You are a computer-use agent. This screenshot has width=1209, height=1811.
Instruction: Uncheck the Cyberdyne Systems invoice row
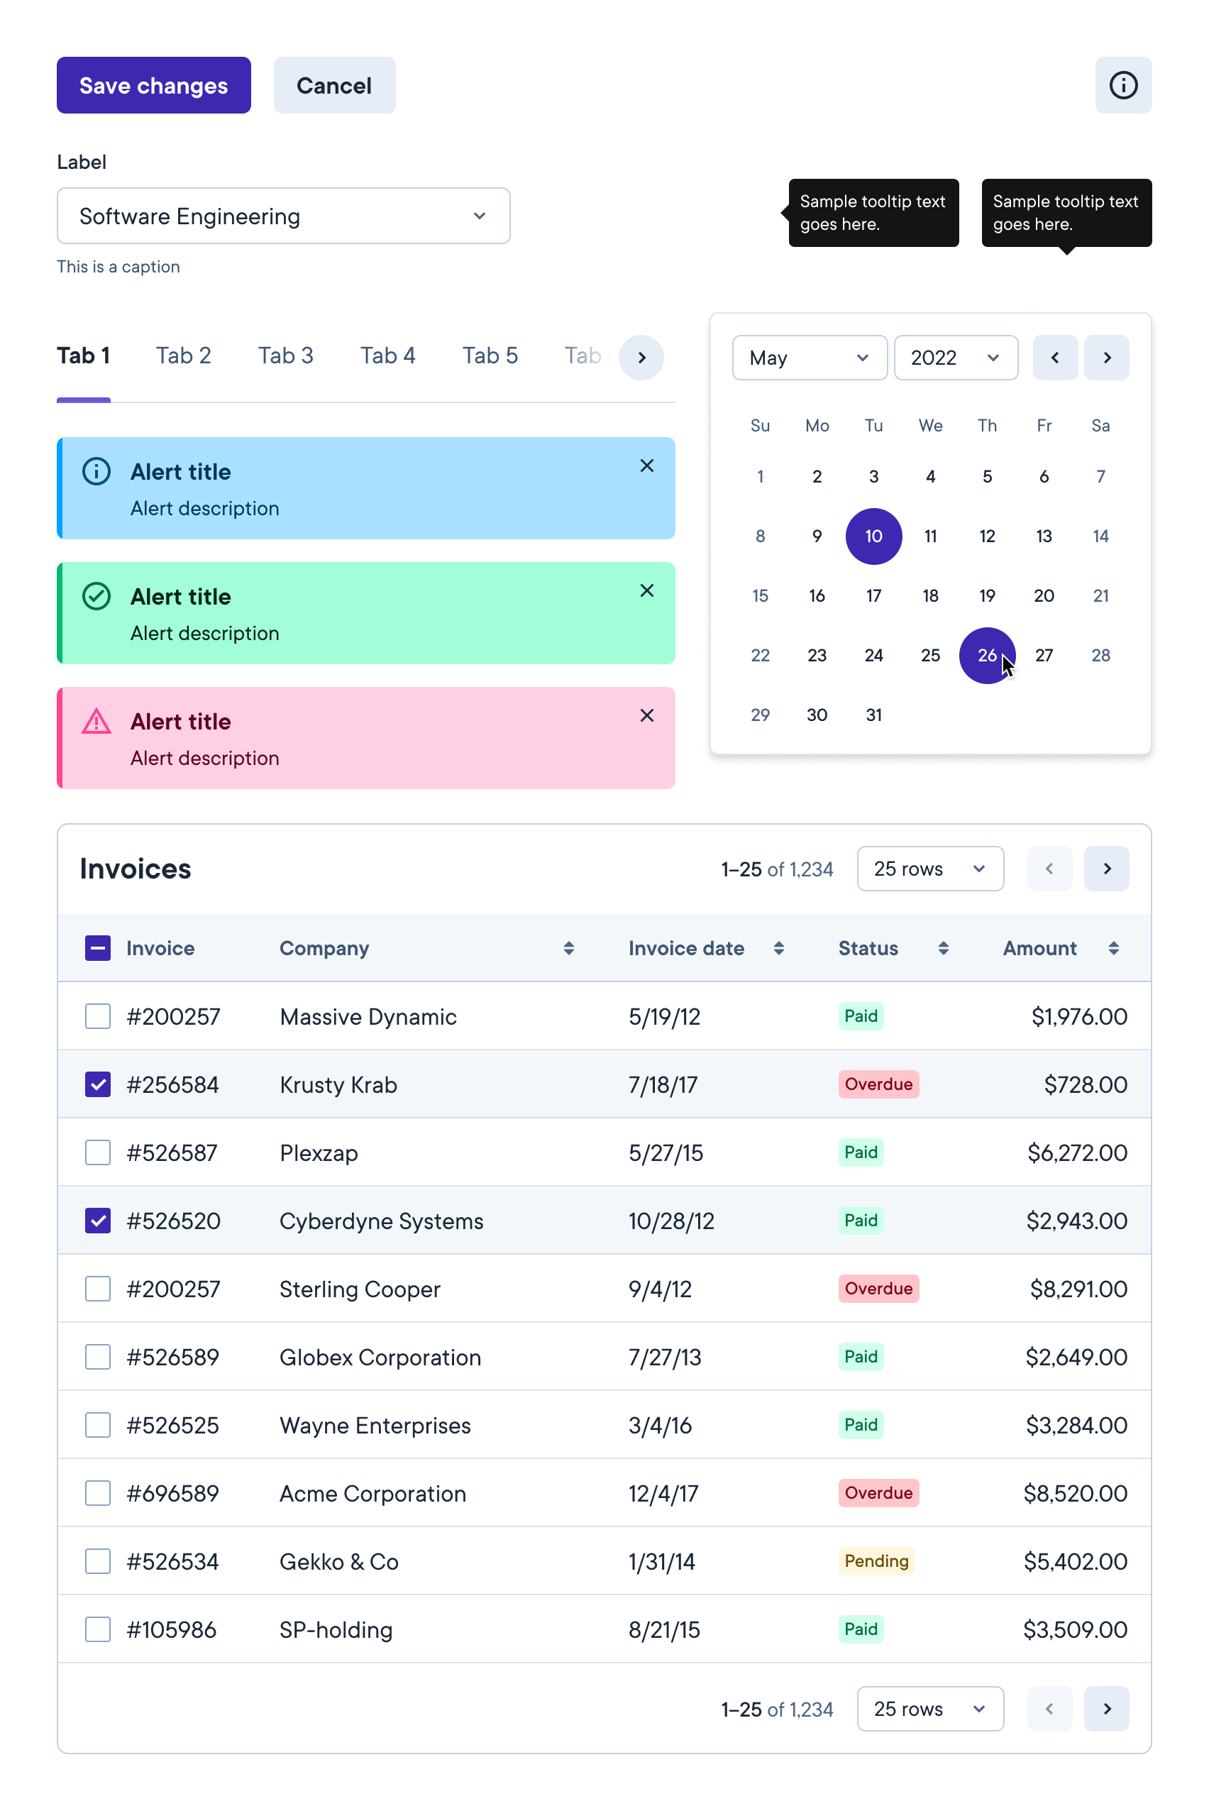pos(98,1221)
